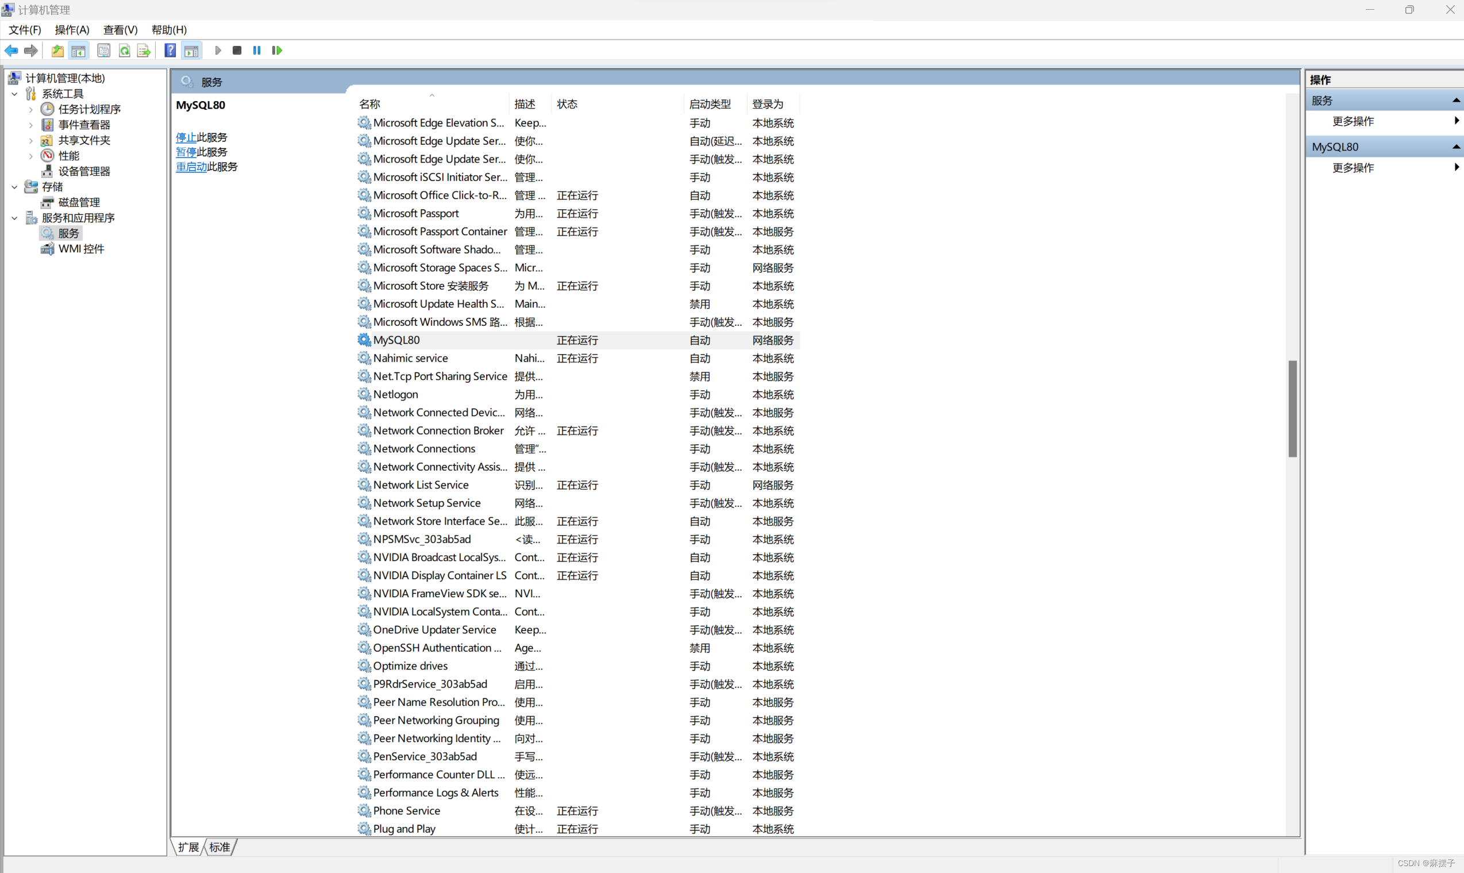Viewport: 1464px width, 873px height.
Task: Collapse the 服务 section in actions pane
Action: point(1456,101)
